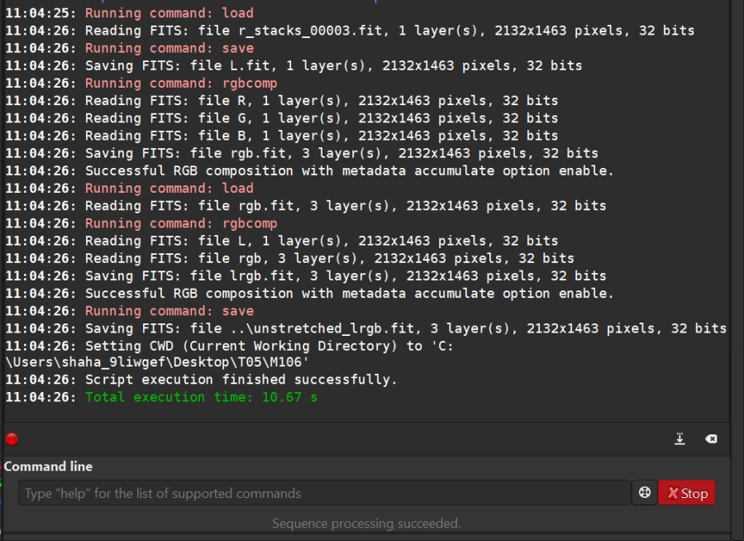This screenshot has width=744, height=541.
Task: Click the 'Sequence processing succeeded' status message
Action: click(x=366, y=523)
